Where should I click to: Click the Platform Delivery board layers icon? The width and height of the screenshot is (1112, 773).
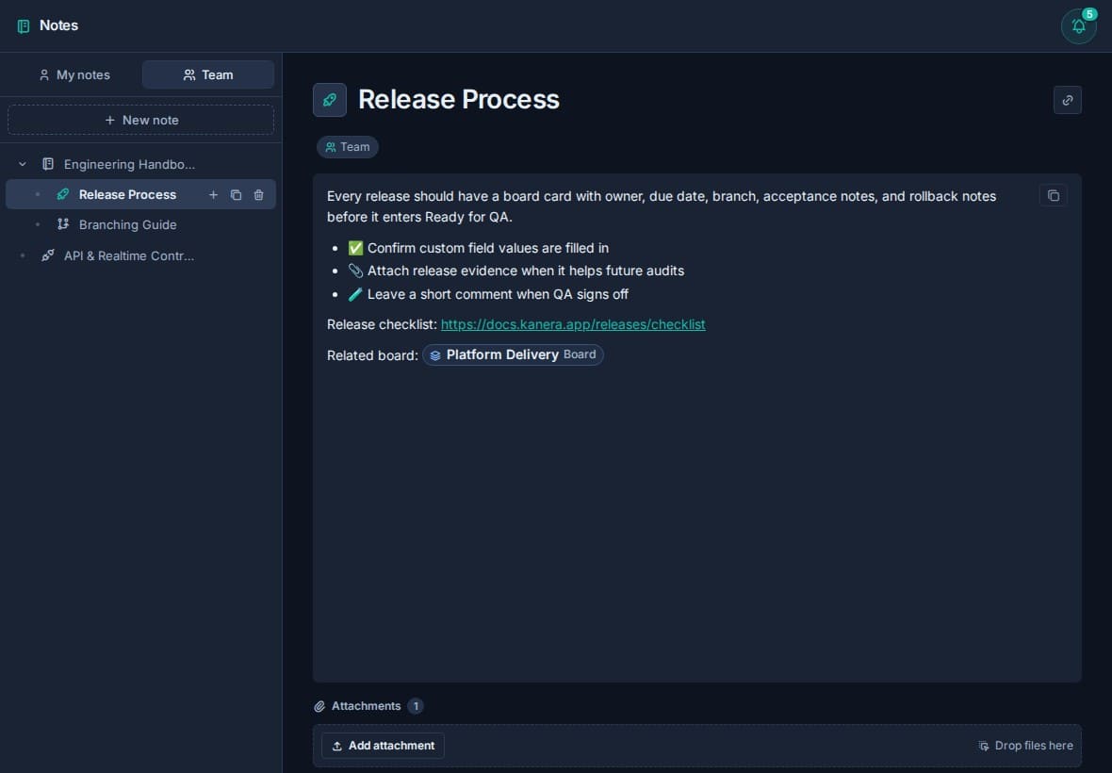[x=435, y=355]
